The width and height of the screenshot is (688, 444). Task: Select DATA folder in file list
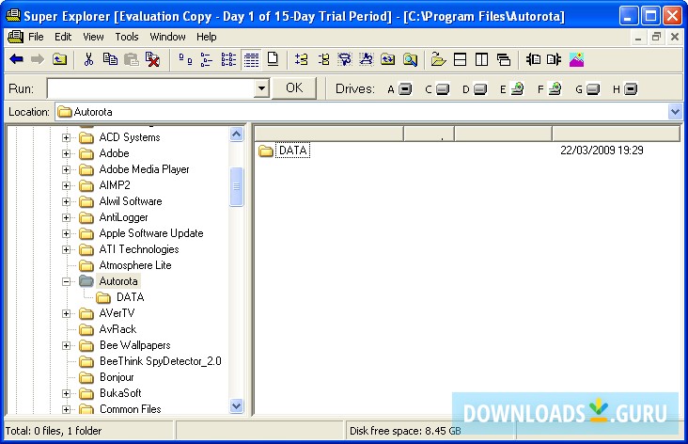point(292,151)
